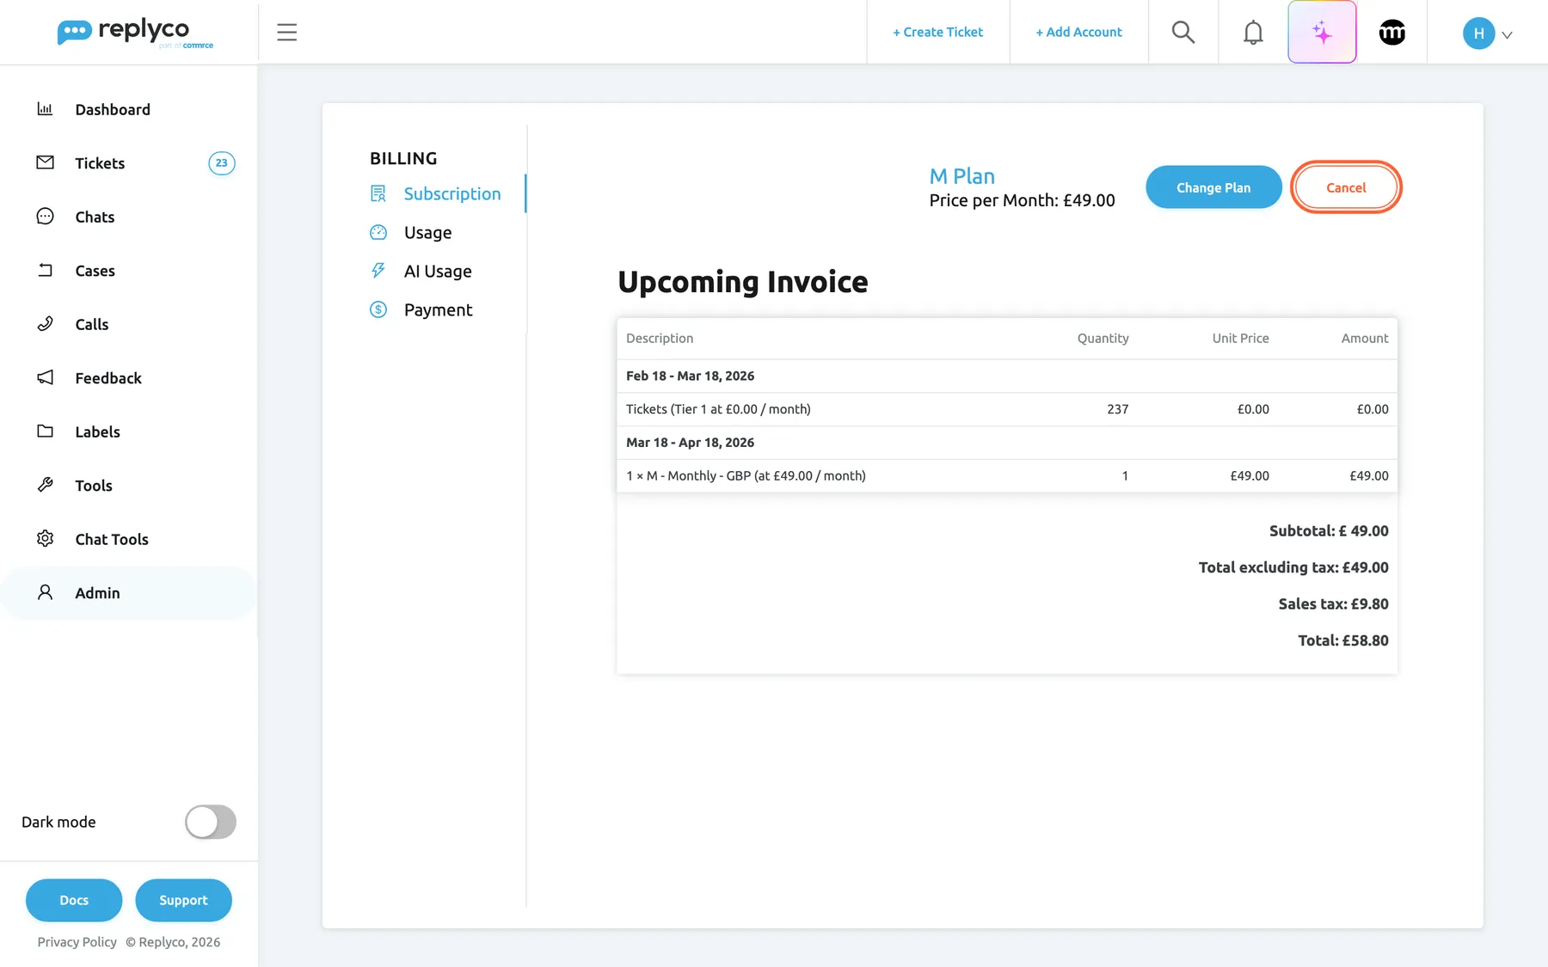Click the "Feb 18 - Mar 18, 2026" row
This screenshot has height=967, width=1548.
(1007, 376)
